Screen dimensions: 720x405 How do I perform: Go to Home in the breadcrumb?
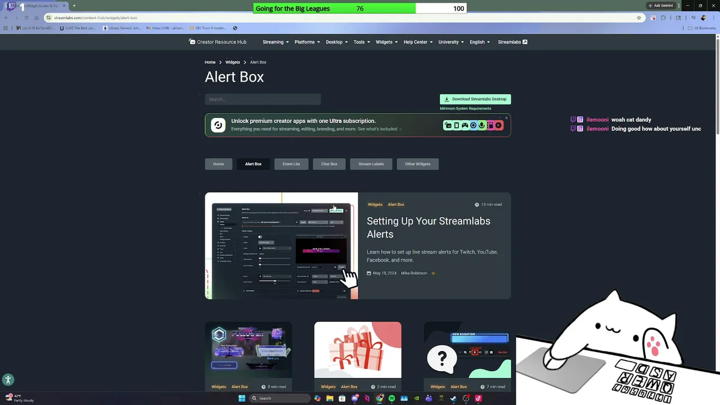210,62
